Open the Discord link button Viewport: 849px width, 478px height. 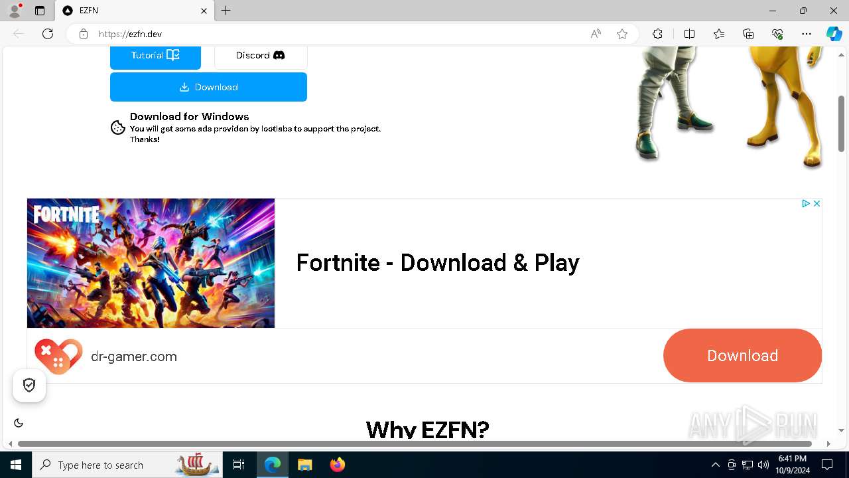[x=261, y=57]
